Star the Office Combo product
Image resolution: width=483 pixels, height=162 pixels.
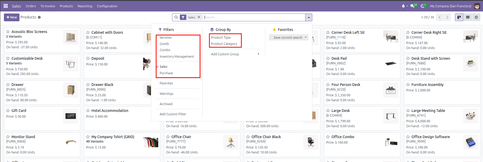(328, 137)
